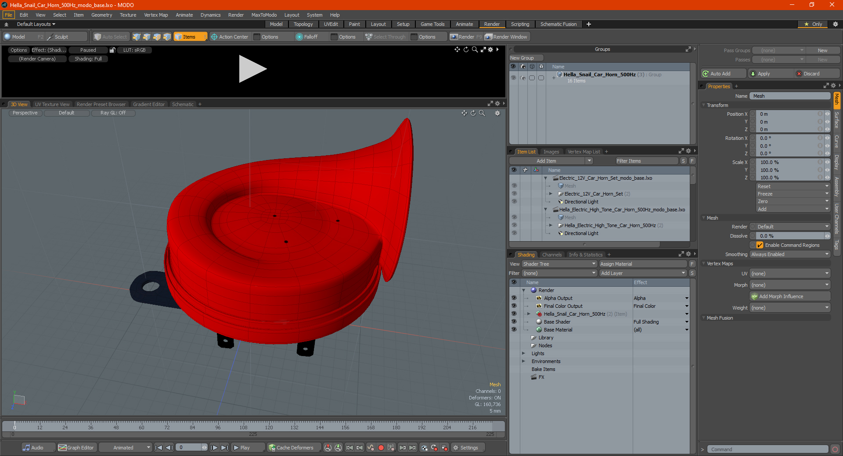Toggle Enable Command Regions checkbox
Screen dimensions: 843x456
click(760, 245)
